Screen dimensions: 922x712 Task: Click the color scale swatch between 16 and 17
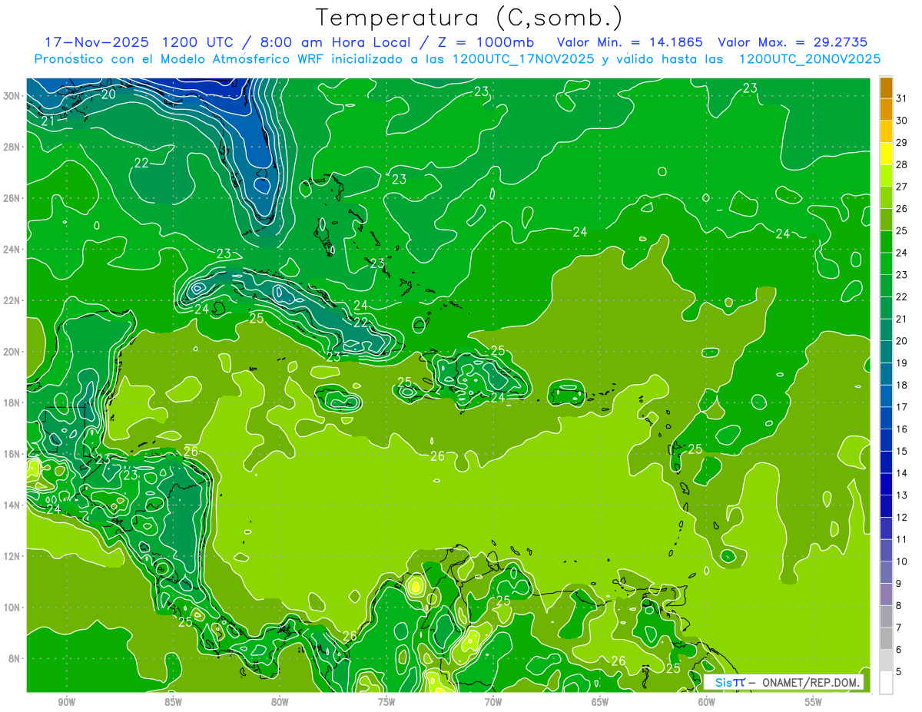click(886, 418)
